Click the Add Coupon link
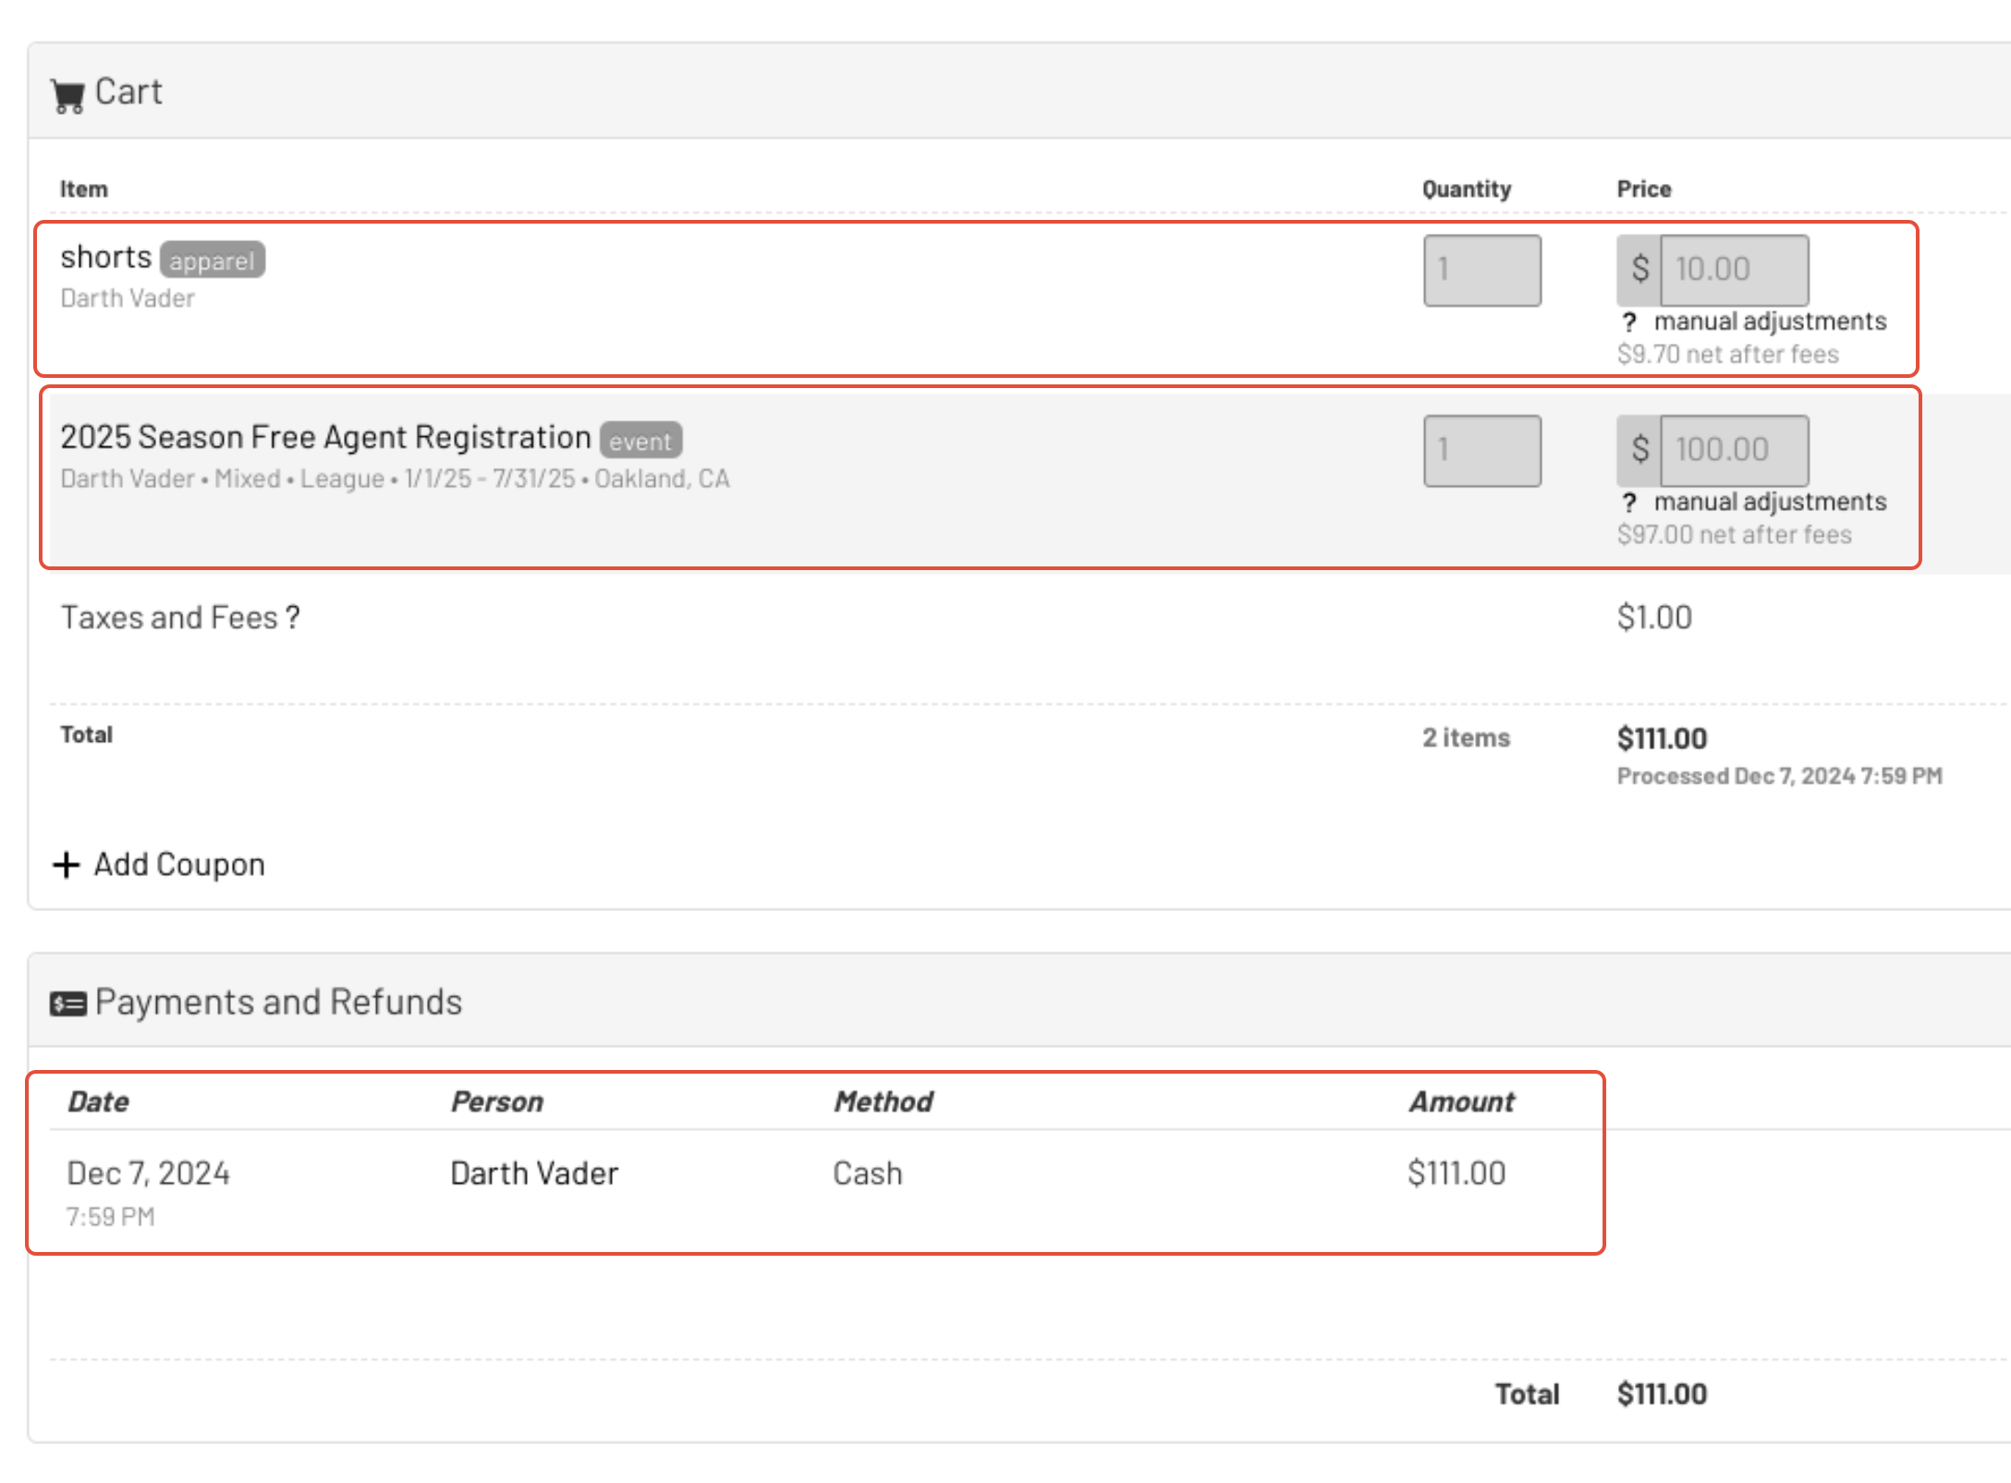 (x=178, y=865)
